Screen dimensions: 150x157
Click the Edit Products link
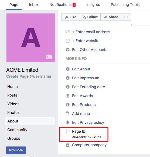click(84, 105)
